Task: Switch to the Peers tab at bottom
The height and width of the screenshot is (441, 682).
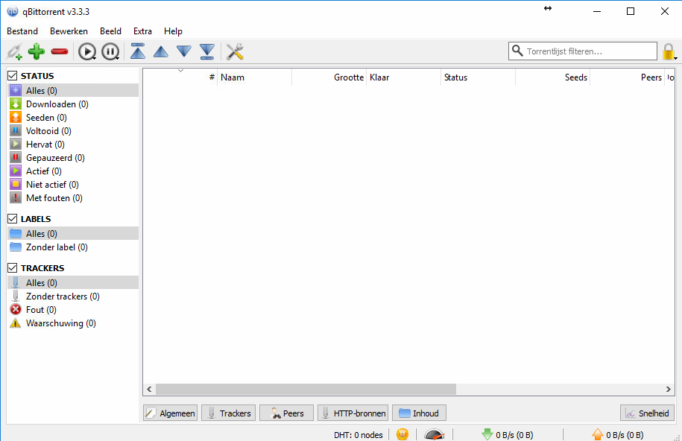Action: coord(287,413)
